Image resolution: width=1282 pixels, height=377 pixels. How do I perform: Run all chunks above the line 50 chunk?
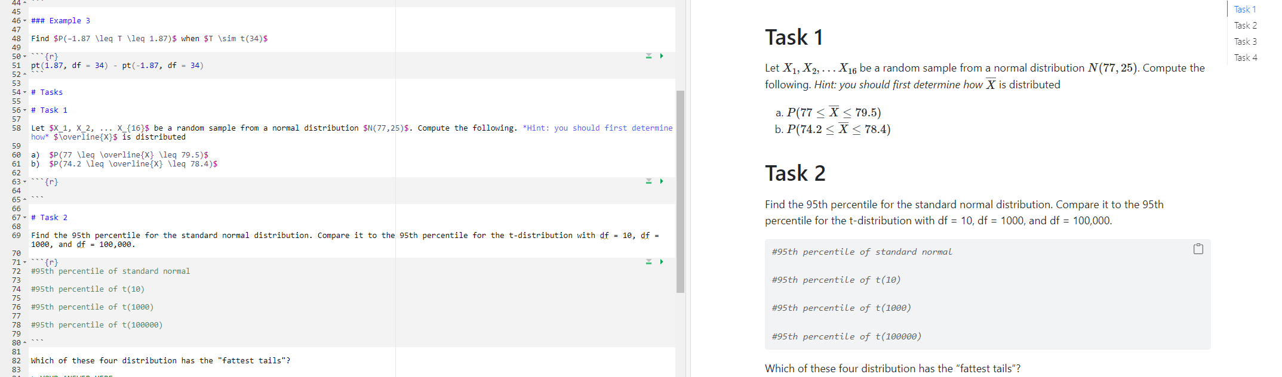click(648, 56)
